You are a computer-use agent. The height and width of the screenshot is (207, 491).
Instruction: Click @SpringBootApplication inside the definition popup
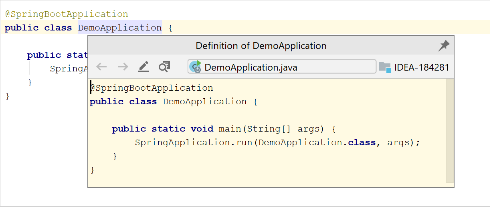coord(152,88)
